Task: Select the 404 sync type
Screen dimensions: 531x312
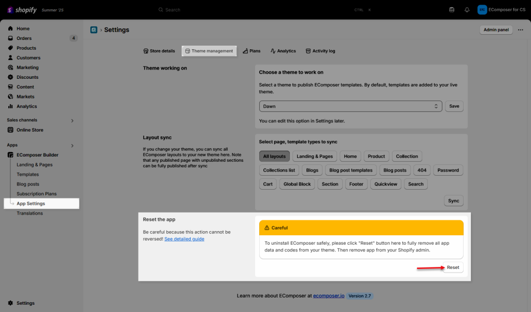Action: point(422,170)
